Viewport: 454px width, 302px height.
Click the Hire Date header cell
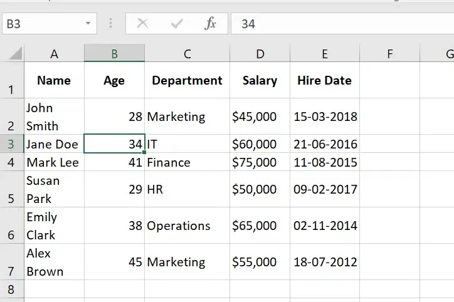[325, 80]
